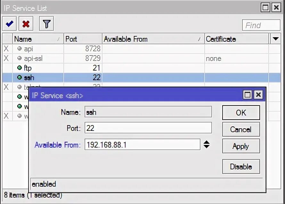This screenshot has height=204, width=285.
Task: Click the green status dot beside ftp
Action: coord(20,68)
